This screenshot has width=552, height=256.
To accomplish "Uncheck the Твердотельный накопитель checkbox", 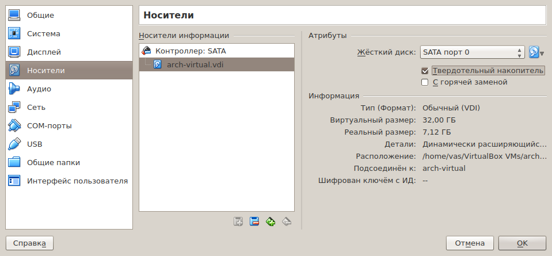I will tap(425, 71).
